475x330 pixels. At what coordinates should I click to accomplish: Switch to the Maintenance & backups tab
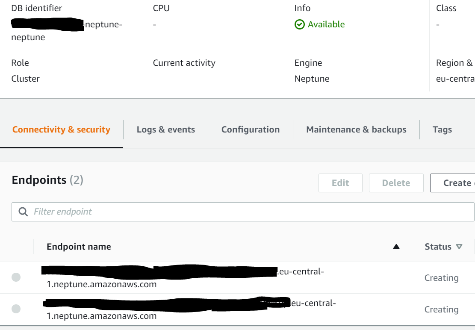click(356, 130)
